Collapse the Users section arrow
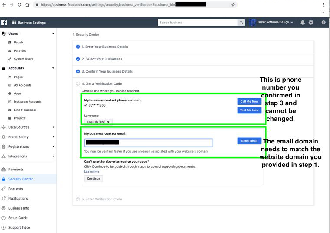 tap(53, 34)
